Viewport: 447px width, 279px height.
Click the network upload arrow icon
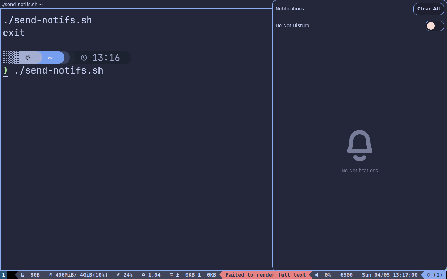coord(199,275)
